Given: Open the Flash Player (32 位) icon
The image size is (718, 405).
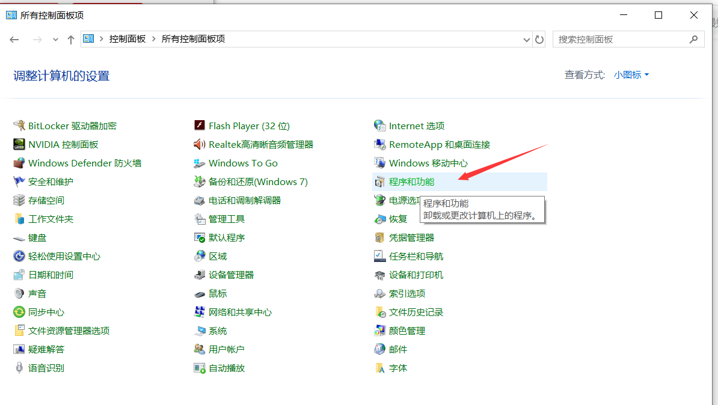Looking at the screenshot, I should (x=199, y=126).
